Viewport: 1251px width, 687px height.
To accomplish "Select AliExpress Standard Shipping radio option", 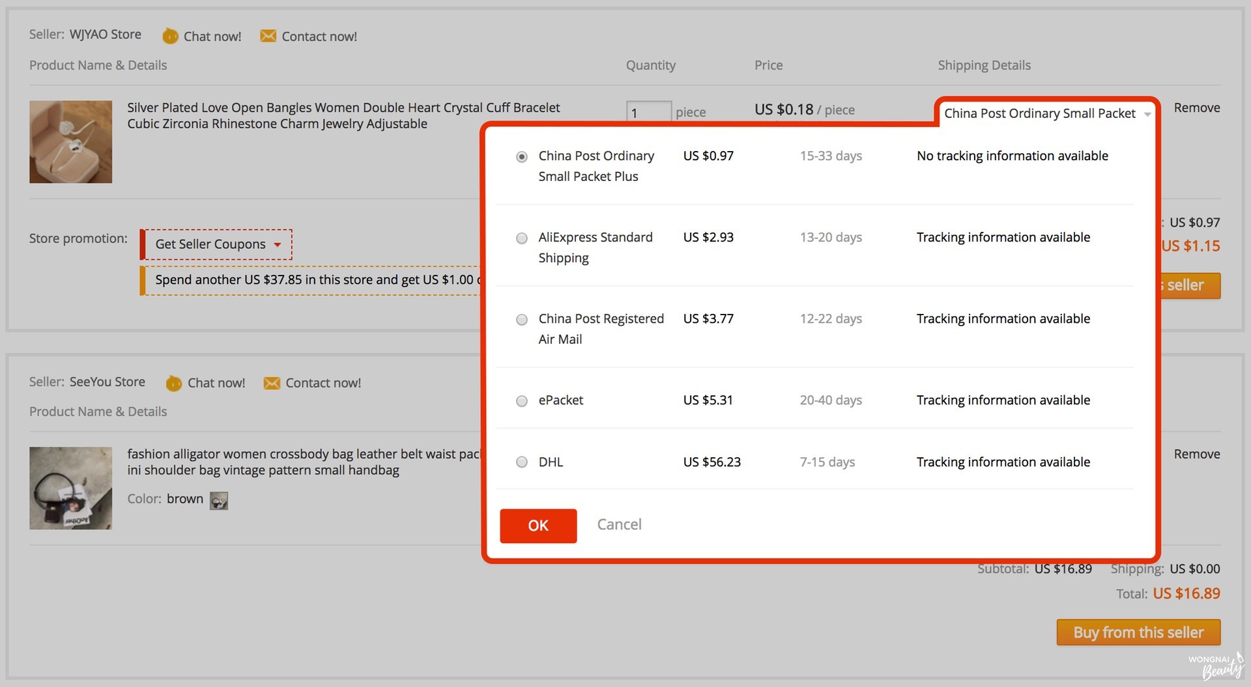I will coord(522,238).
